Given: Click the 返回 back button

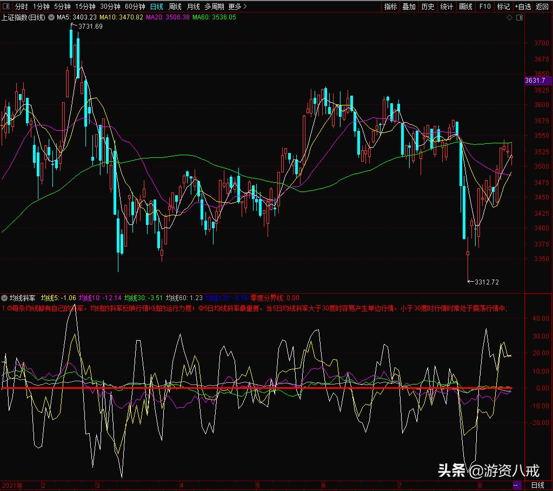Looking at the screenshot, I should point(542,6).
